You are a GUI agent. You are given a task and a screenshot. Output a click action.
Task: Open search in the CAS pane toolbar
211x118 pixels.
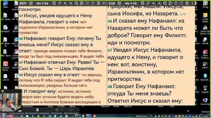pos(148,3)
